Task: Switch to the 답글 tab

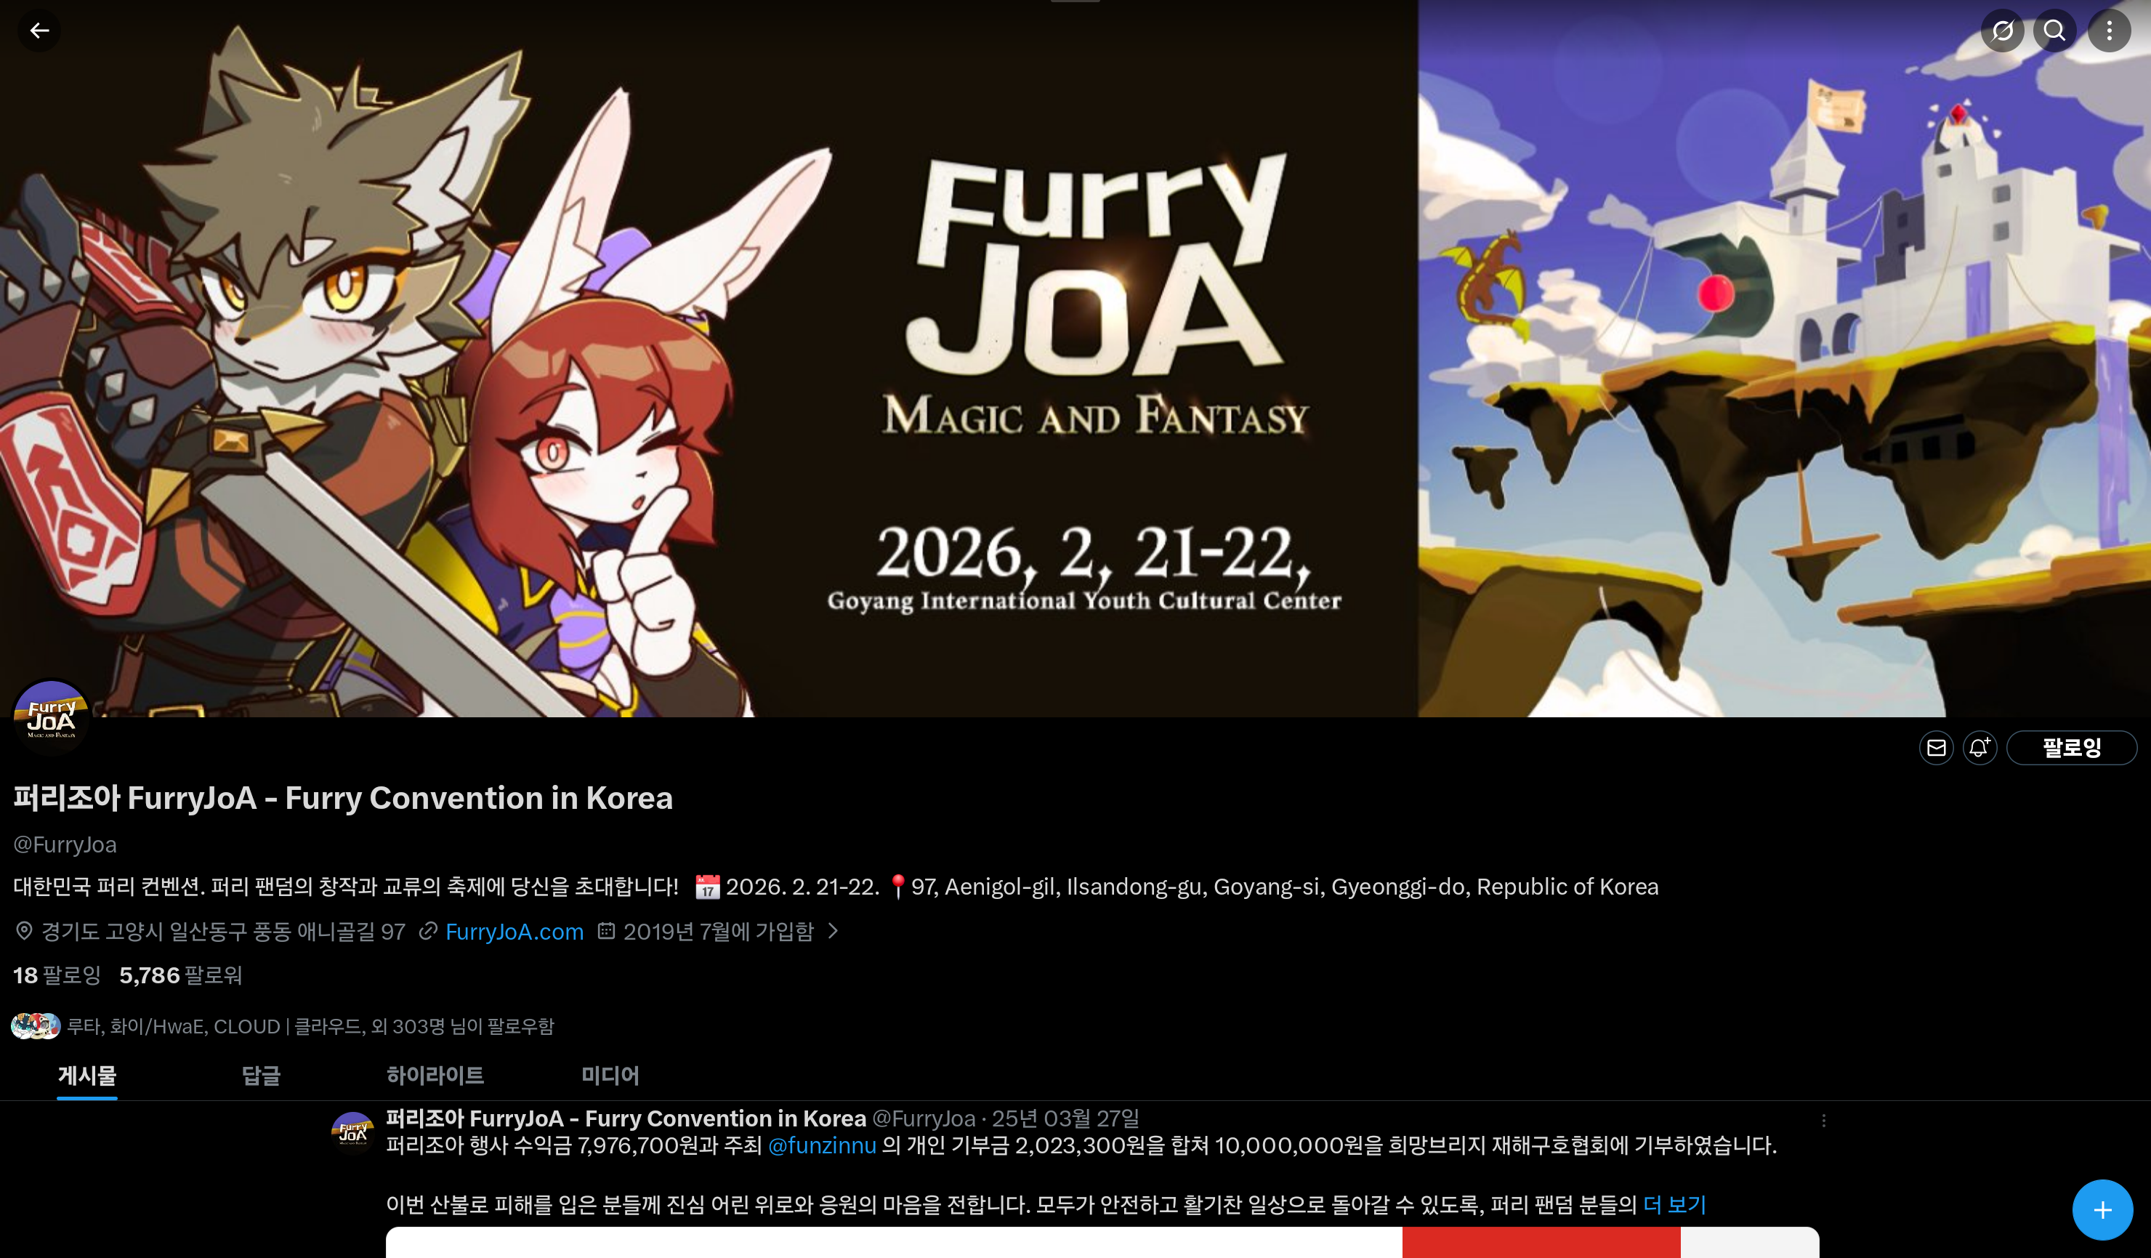Action: tap(261, 1076)
